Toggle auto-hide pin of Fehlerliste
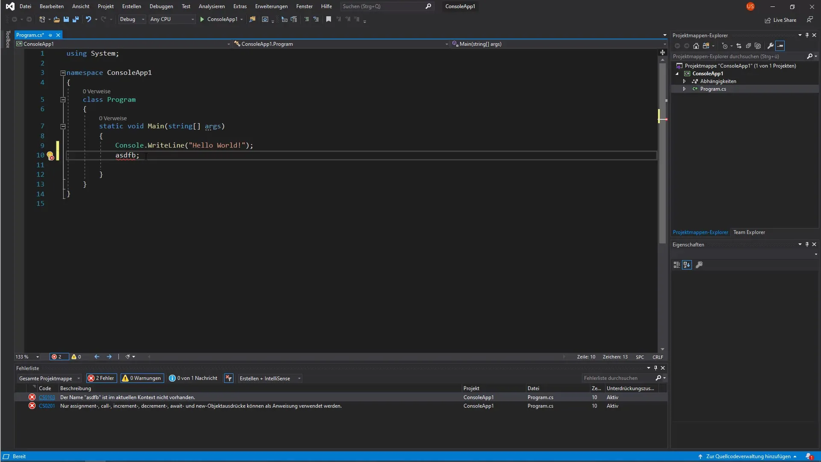 (x=656, y=368)
